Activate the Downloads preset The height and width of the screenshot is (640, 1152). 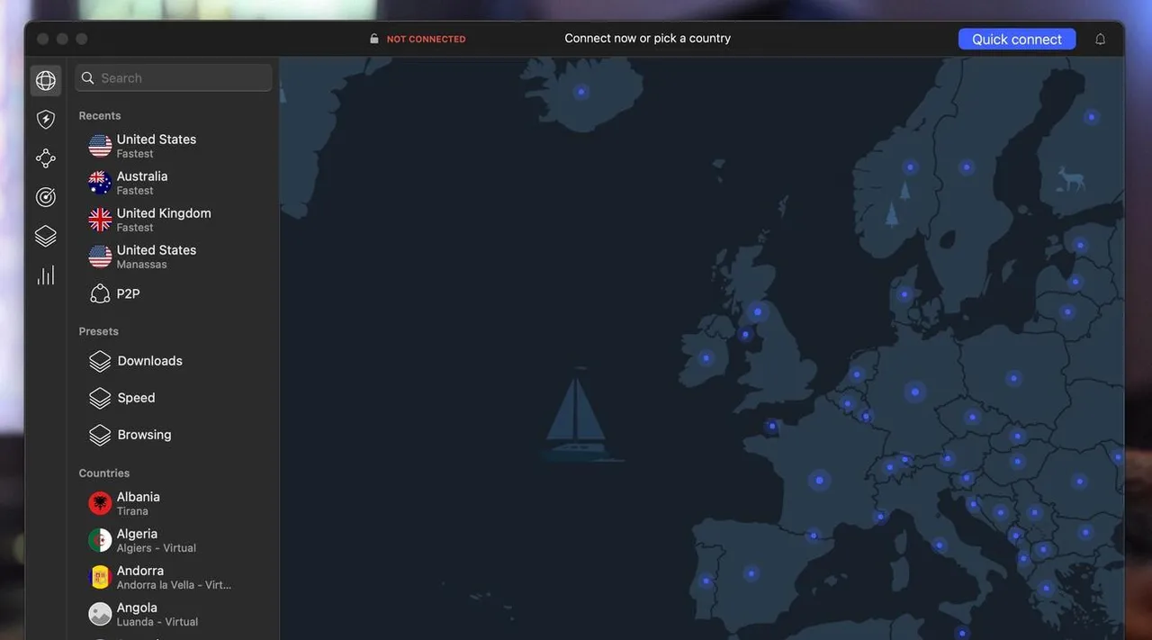[149, 361]
